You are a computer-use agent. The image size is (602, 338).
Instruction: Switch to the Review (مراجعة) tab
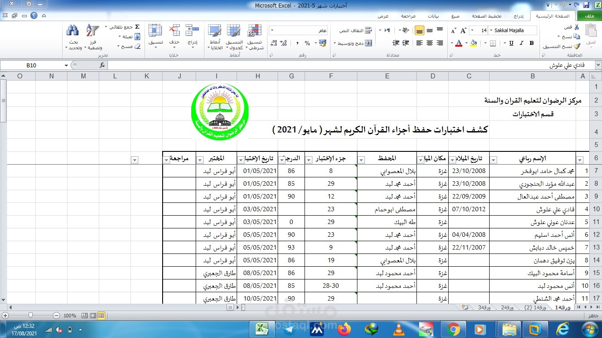pyautogui.click(x=408, y=16)
